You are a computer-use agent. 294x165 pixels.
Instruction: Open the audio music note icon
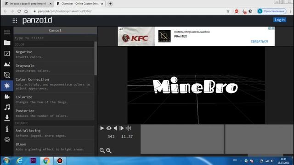7,107
